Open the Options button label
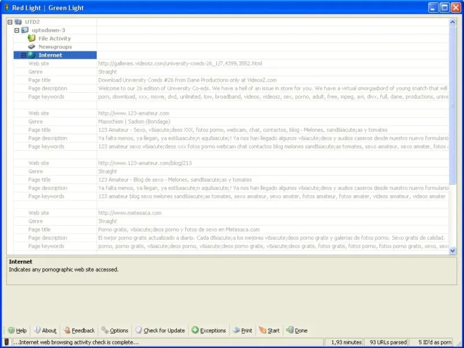This screenshot has width=464, height=348. (119, 331)
